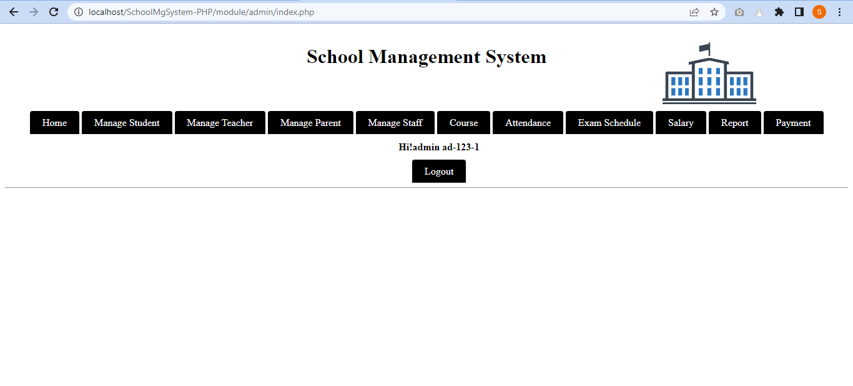Viewport: 853px width, 386px height.
Task: View the Exam Schedule
Action: (609, 122)
